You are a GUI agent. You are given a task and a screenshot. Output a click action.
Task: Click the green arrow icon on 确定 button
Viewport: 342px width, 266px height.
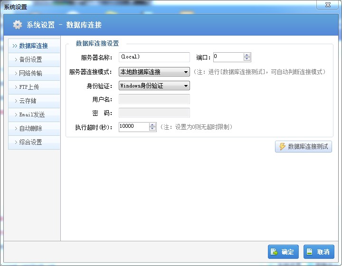274,252
